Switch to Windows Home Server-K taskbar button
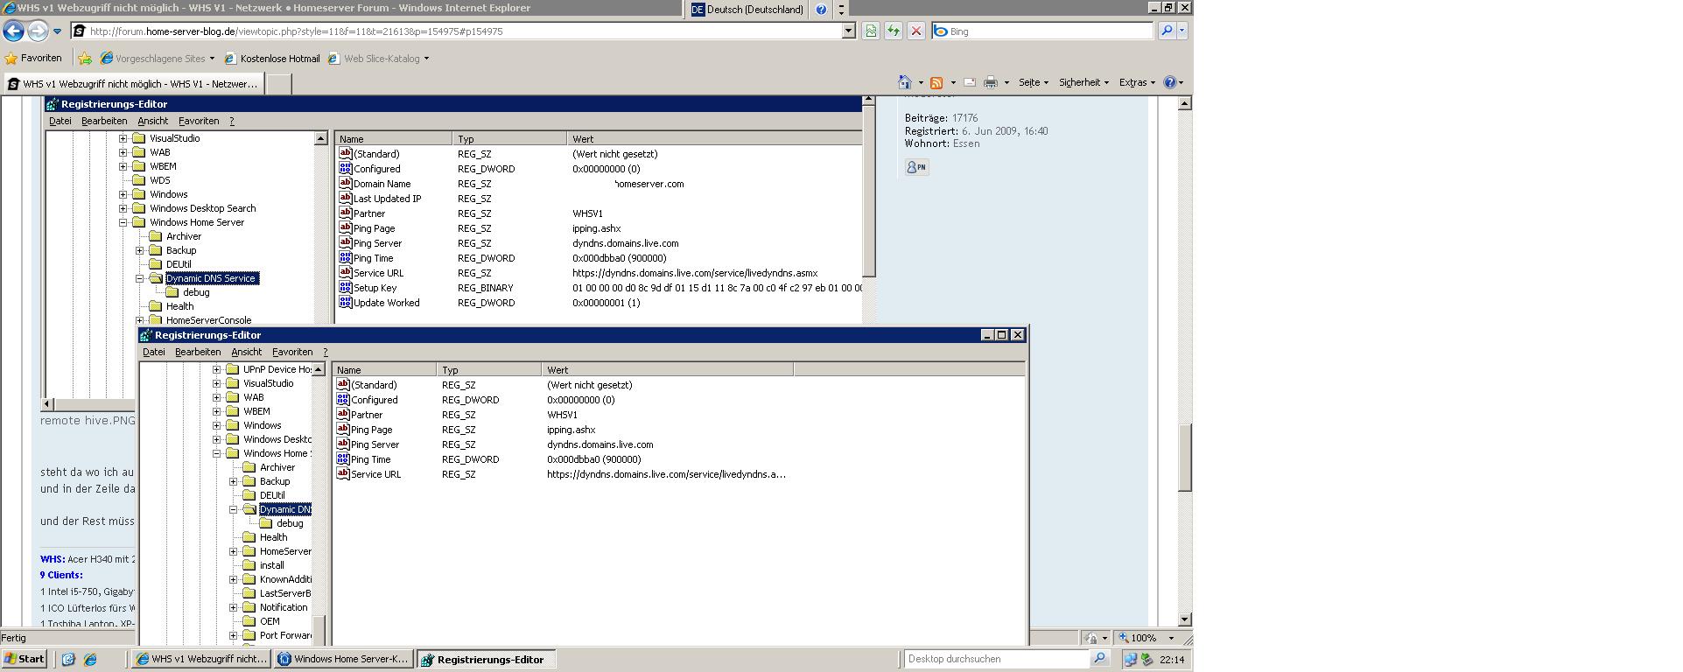Screen dimensions: 1683x672 pyautogui.click(x=343, y=659)
